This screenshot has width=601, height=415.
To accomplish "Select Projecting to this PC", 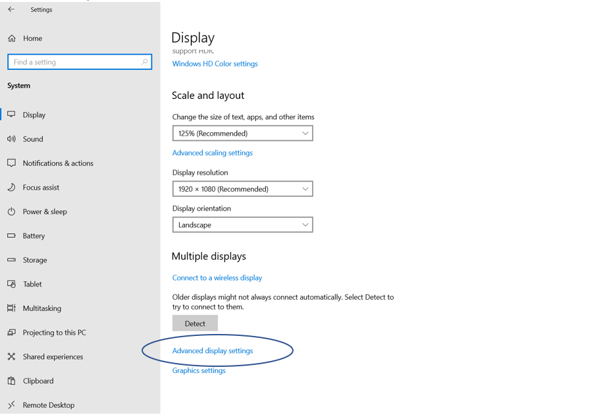I will (54, 333).
